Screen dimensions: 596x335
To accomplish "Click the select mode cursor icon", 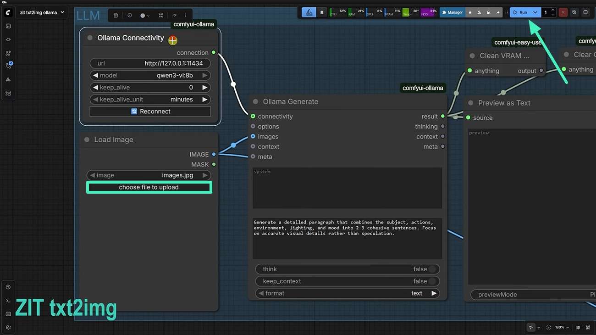I will pos(531,328).
